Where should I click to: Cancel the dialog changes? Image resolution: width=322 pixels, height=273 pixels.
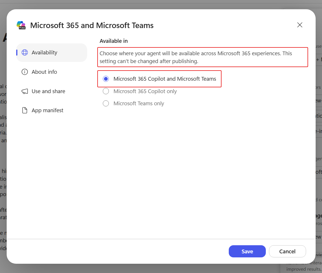[x=287, y=251]
